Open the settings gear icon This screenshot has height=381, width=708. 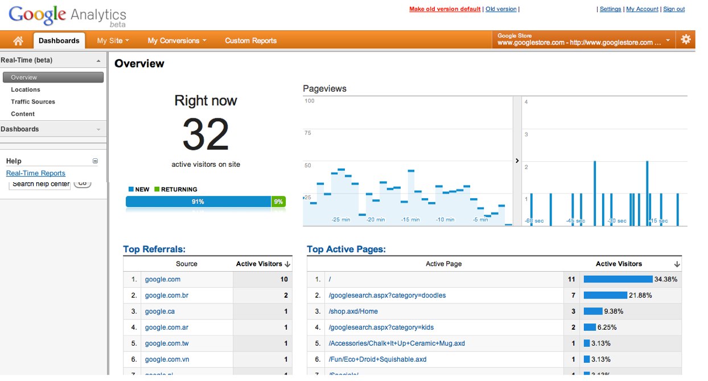tap(686, 39)
